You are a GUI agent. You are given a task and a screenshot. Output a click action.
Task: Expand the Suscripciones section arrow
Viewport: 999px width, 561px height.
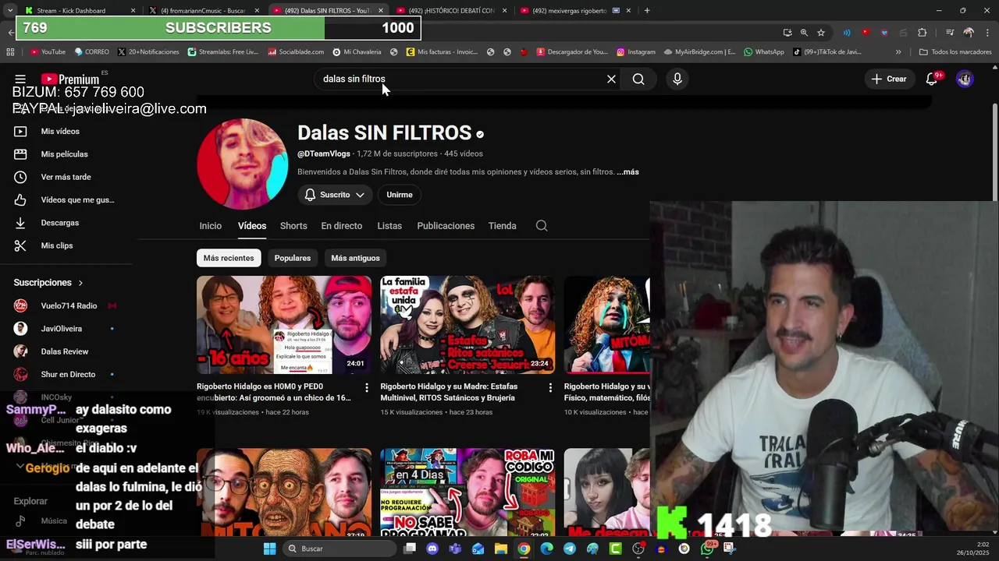coord(80,283)
